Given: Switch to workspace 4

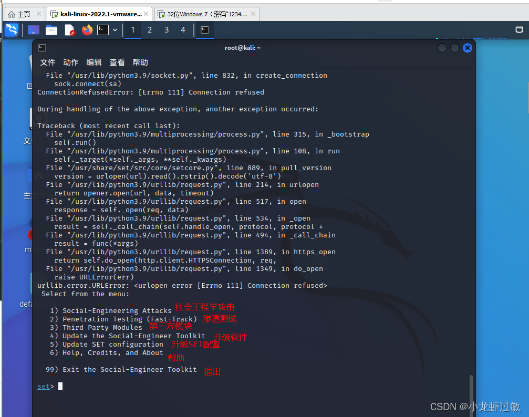Looking at the screenshot, I should [x=183, y=30].
